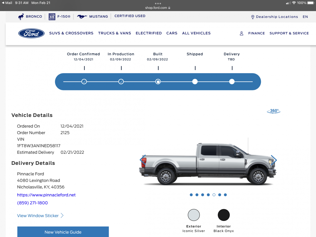Click the Shipped progress dot

(x=195, y=82)
